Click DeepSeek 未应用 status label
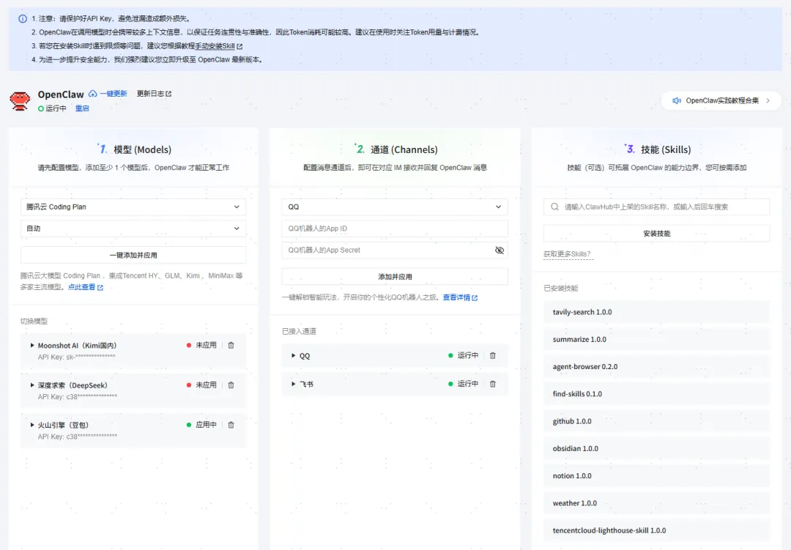 pyautogui.click(x=206, y=385)
